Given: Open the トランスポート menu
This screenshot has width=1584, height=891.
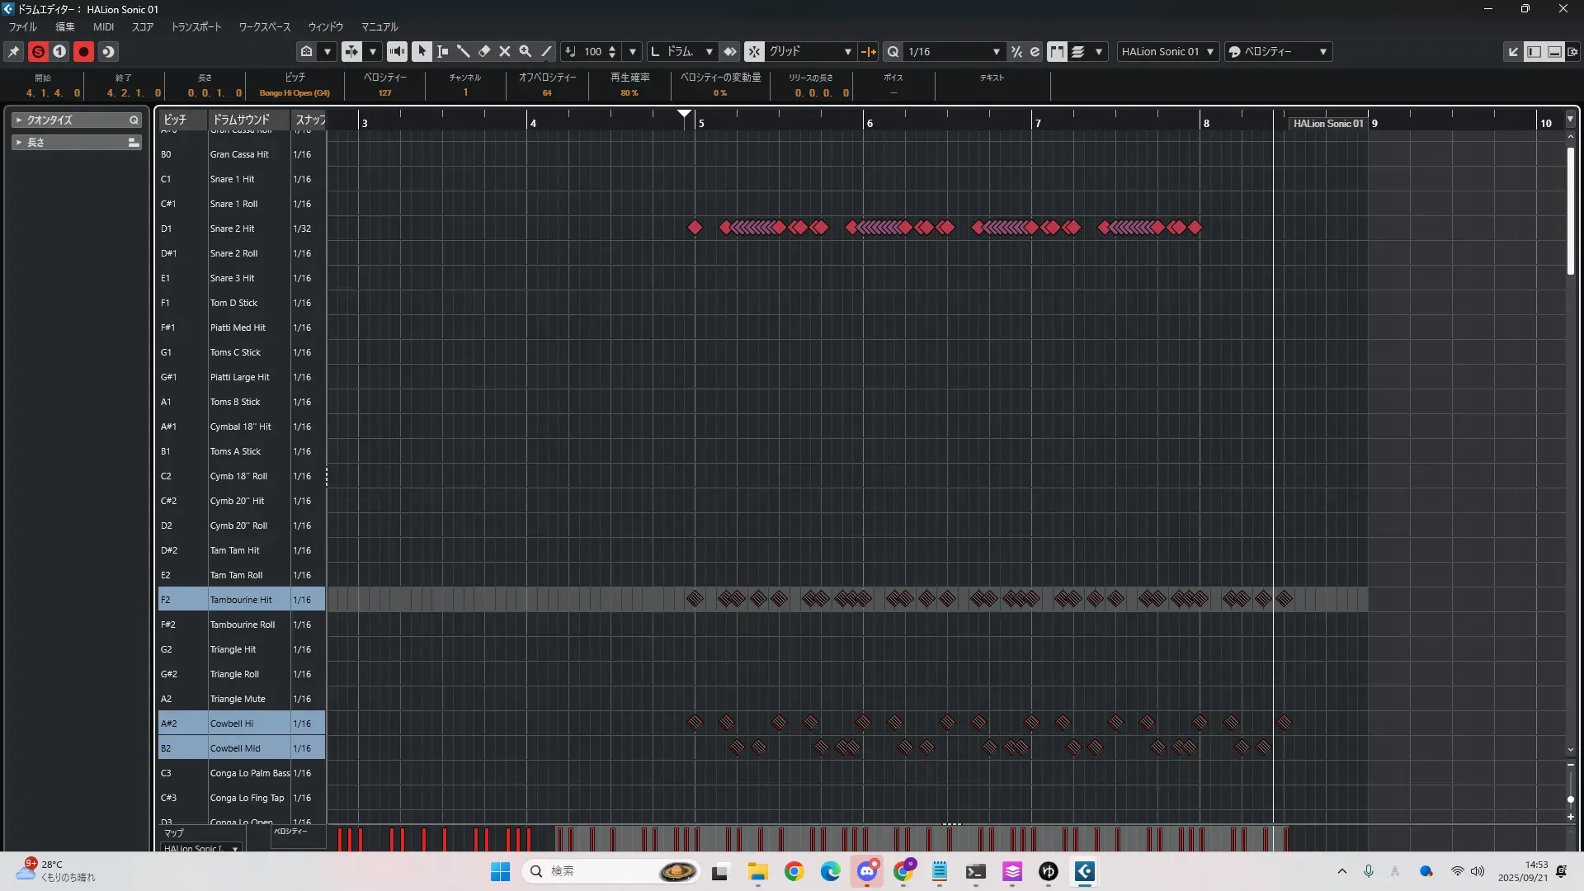Looking at the screenshot, I should [x=196, y=26].
